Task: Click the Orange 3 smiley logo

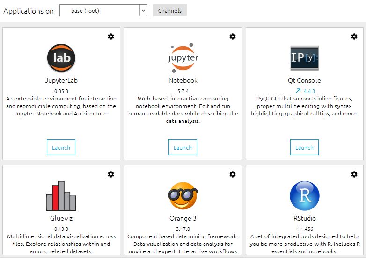Action: [x=183, y=196]
